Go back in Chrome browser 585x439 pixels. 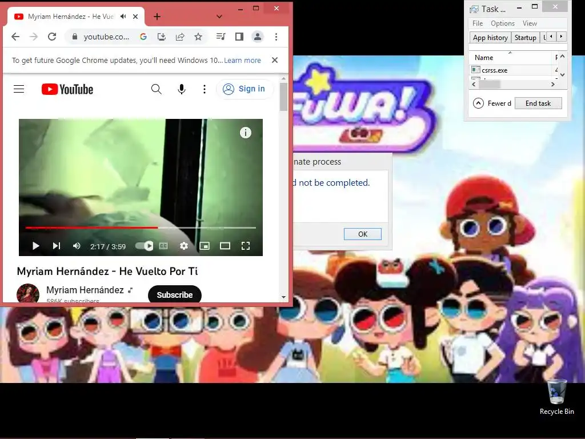point(15,37)
